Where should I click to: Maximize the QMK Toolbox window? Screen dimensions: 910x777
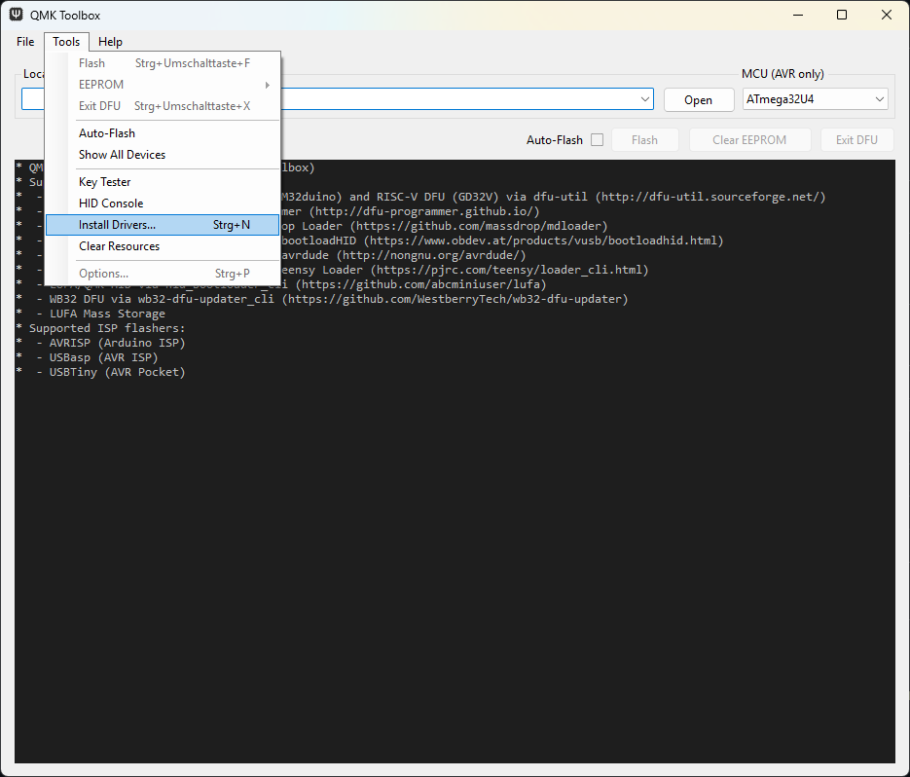(x=842, y=16)
